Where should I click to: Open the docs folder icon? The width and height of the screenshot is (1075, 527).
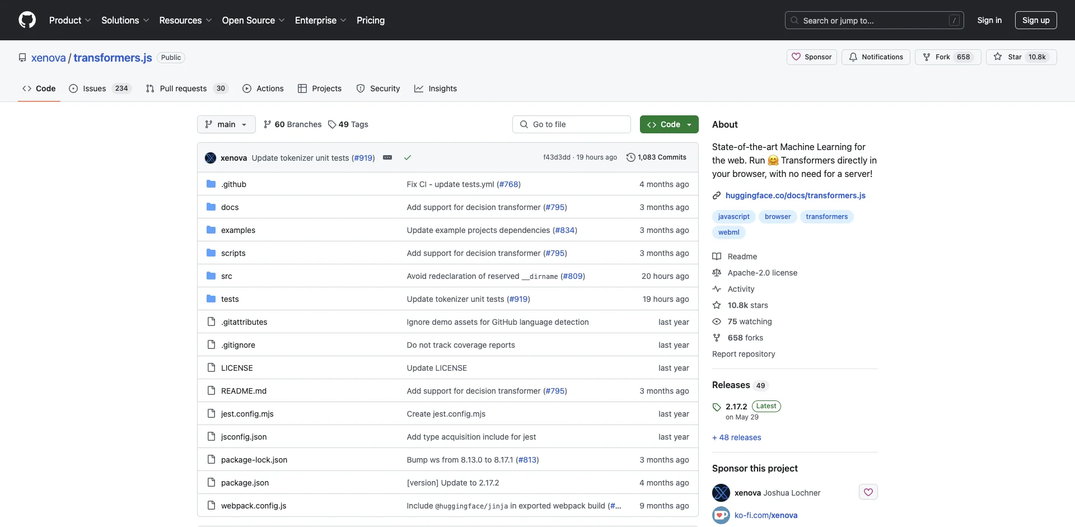point(211,207)
